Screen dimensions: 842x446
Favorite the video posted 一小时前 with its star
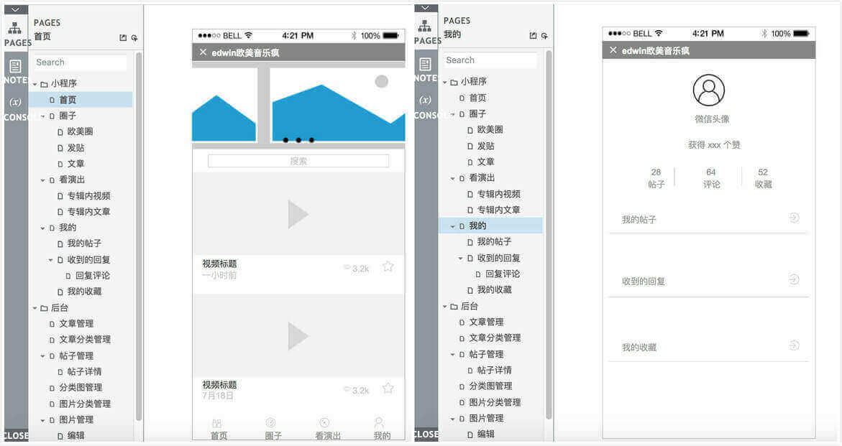pyautogui.click(x=388, y=266)
